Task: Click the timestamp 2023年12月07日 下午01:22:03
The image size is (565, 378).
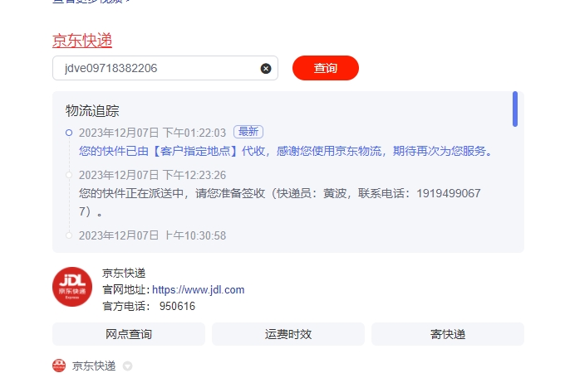Action: [x=152, y=133]
